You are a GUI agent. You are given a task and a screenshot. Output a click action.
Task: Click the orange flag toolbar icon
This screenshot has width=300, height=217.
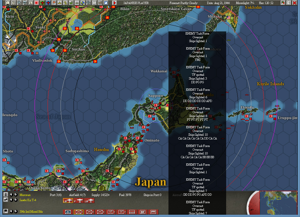54,3
